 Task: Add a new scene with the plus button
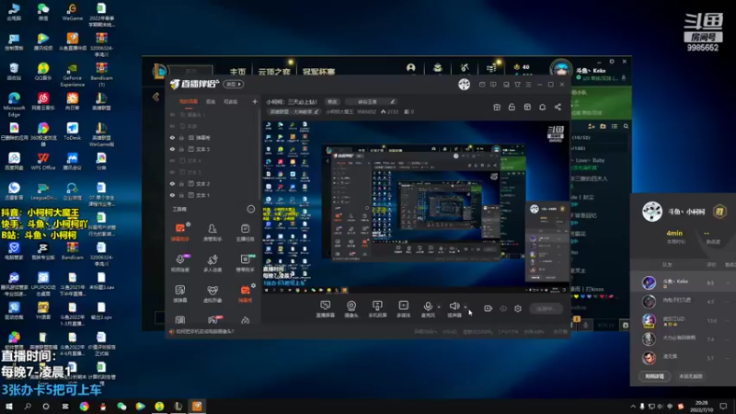(255, 101)
